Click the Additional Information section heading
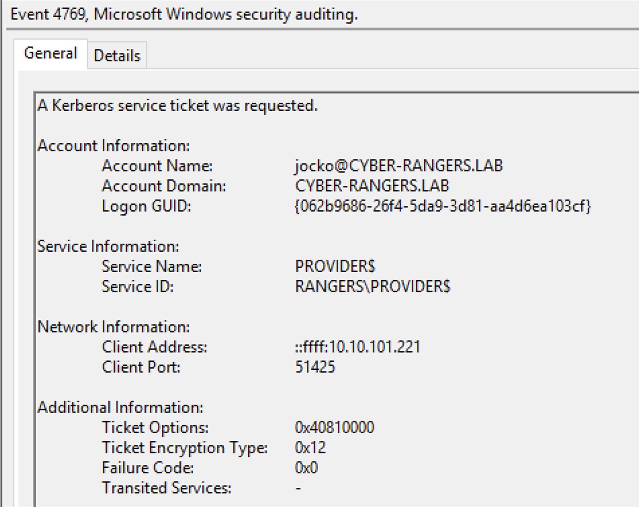Screen dimensions: 639x507 click(120, 407)
